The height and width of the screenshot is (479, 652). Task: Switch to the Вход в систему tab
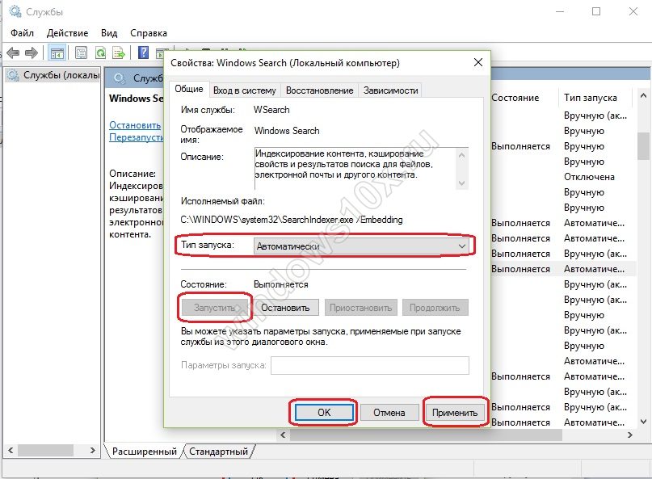pyautogui.click(x=245, y=90)
